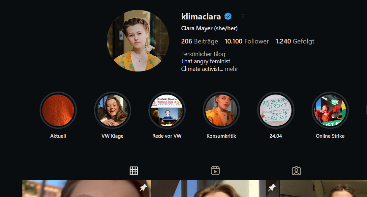Open the three-dot options menu beside klimaclara
The image size is (367, 197).
point(243,16)
